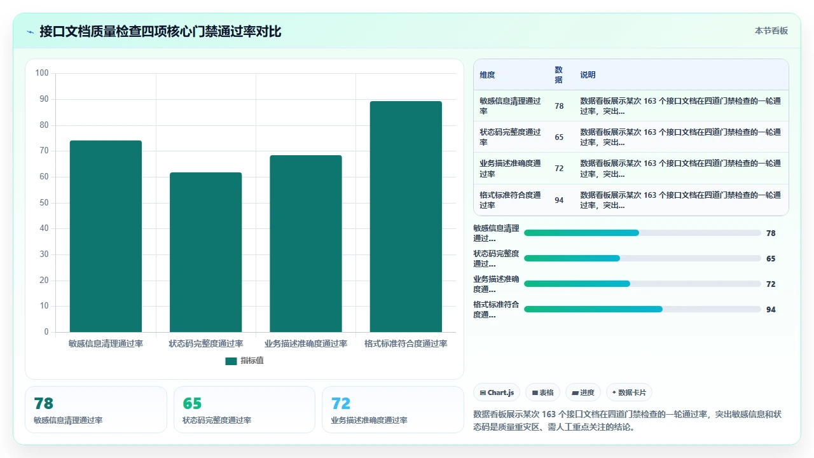Click the 业务描述准确度 progress bar
This screenshot has width=814, height=458.
pos(642,284)
